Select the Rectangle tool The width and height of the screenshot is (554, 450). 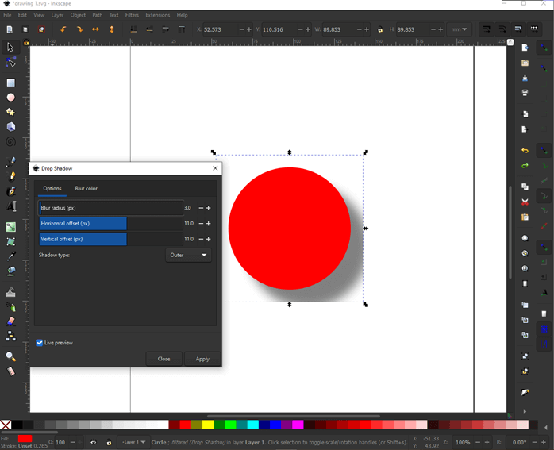pos(10,83)
